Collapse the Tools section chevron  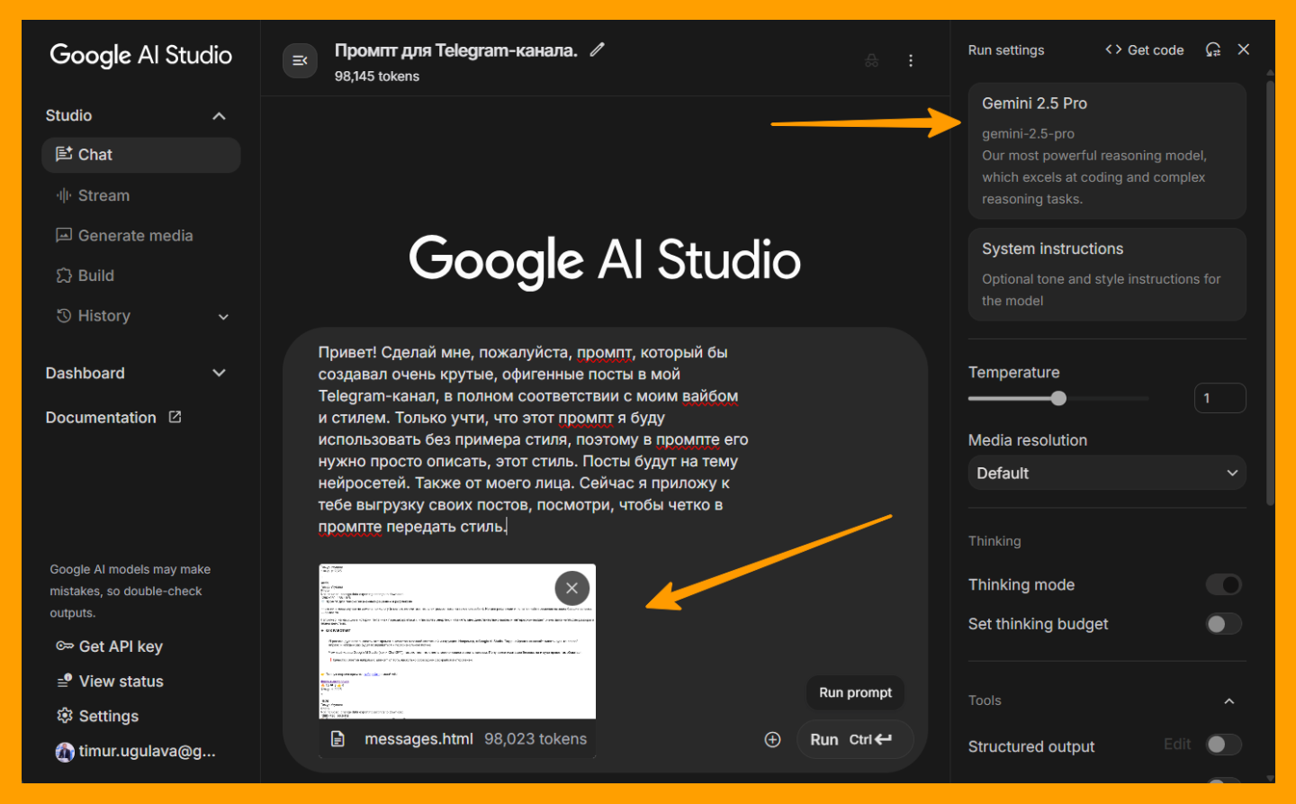click(1228, 700)
